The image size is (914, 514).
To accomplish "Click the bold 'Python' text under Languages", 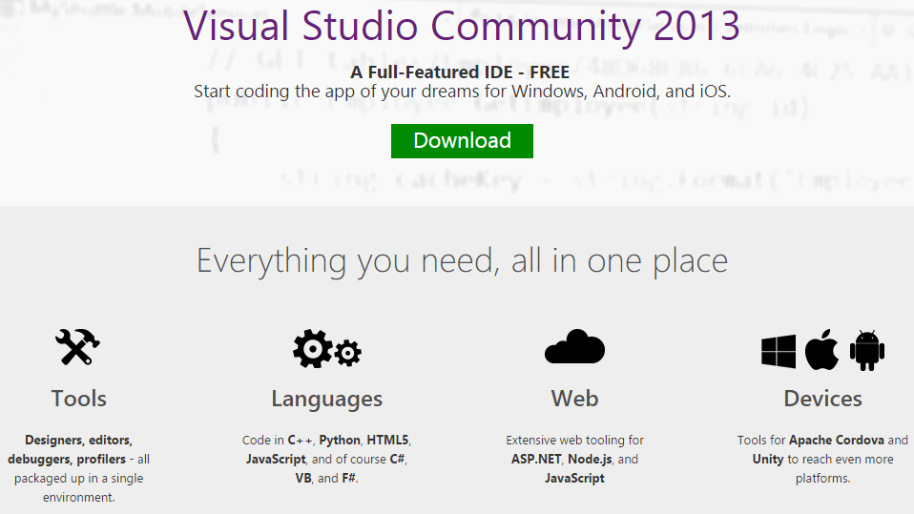I will 340,441.
